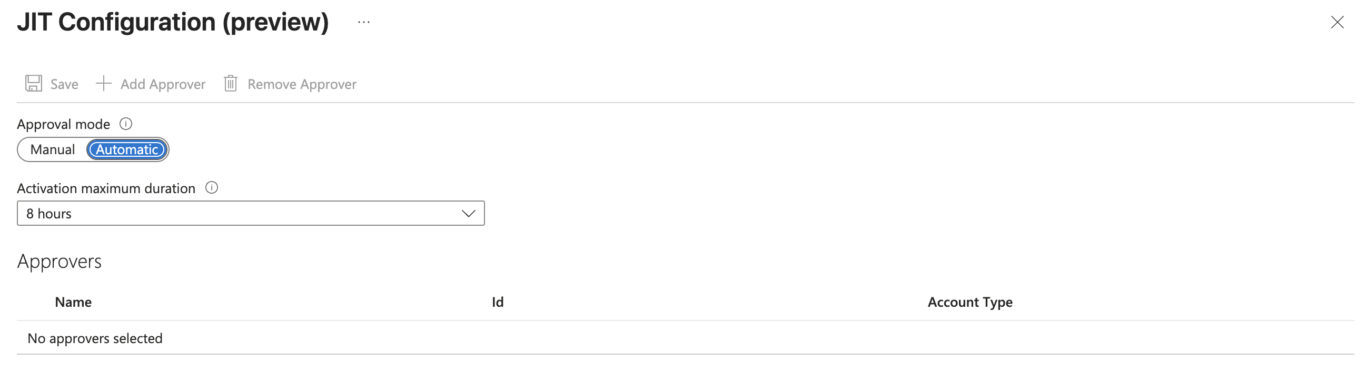This screenshot has width=1366, height=381.
Task: Sort by the Name column header
Action: click(x=73, y=302)
